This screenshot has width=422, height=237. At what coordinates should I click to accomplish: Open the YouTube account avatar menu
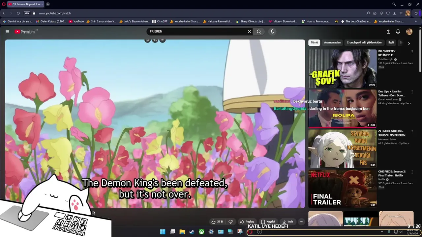click(x=409, y=32)
